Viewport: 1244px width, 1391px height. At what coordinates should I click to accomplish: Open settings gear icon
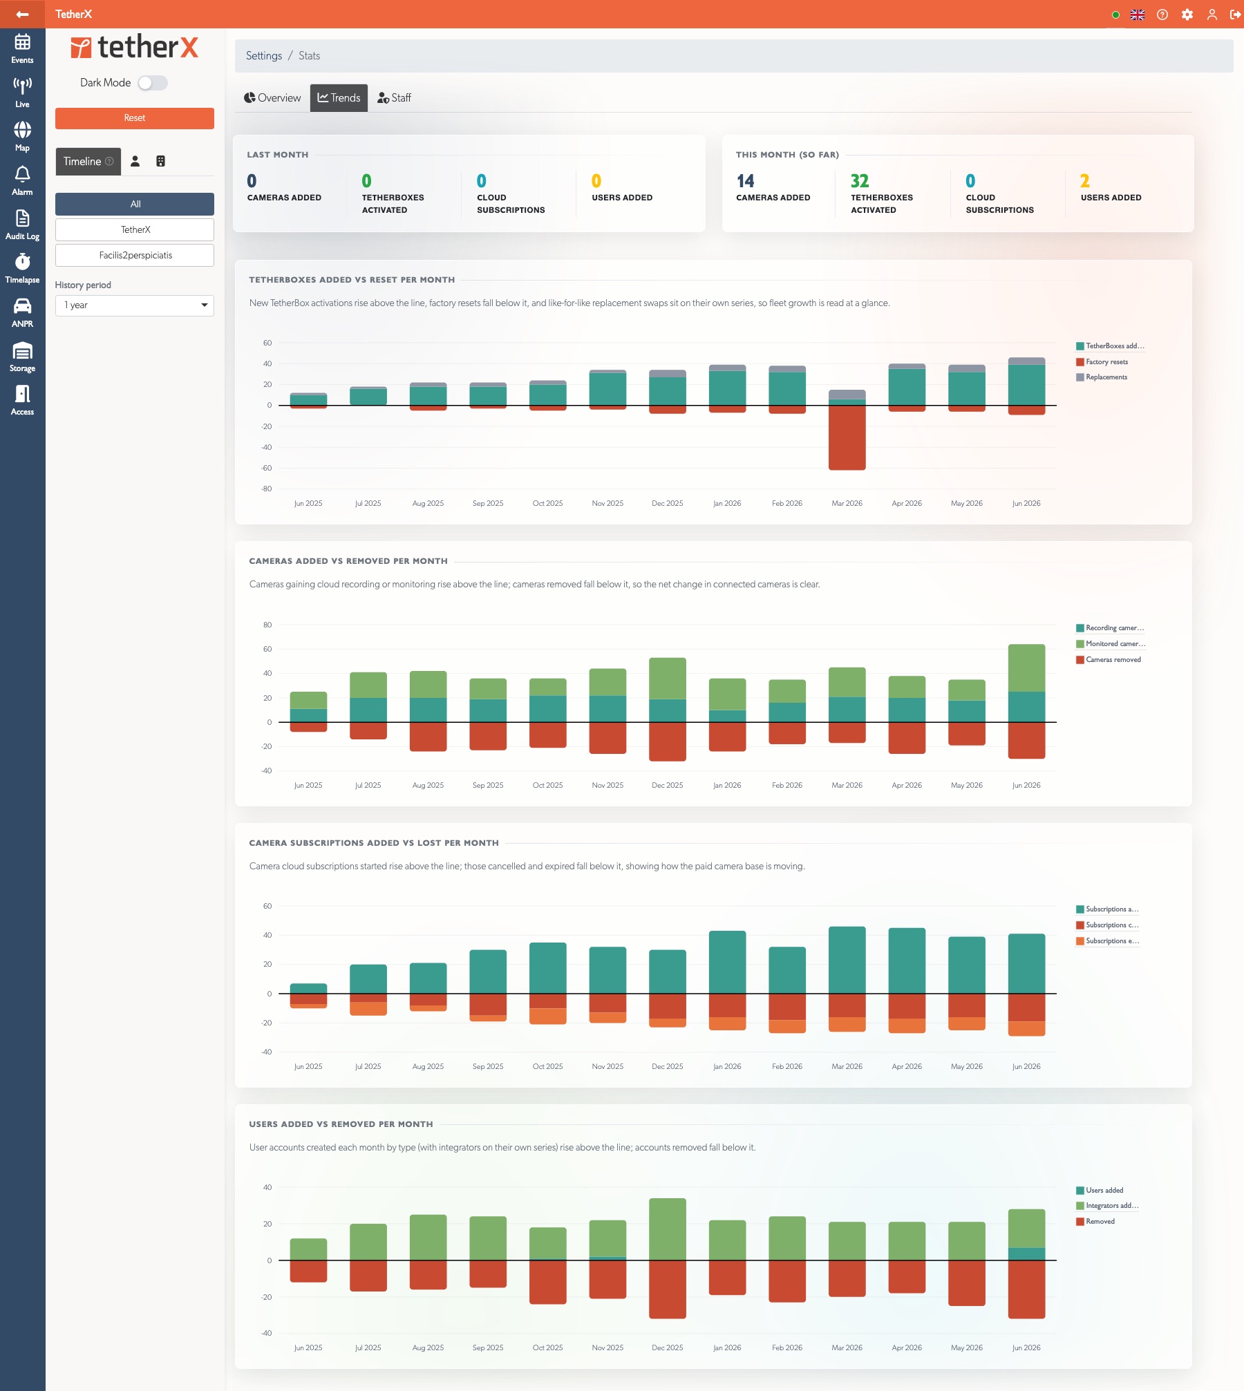(x=1187, y=15)
